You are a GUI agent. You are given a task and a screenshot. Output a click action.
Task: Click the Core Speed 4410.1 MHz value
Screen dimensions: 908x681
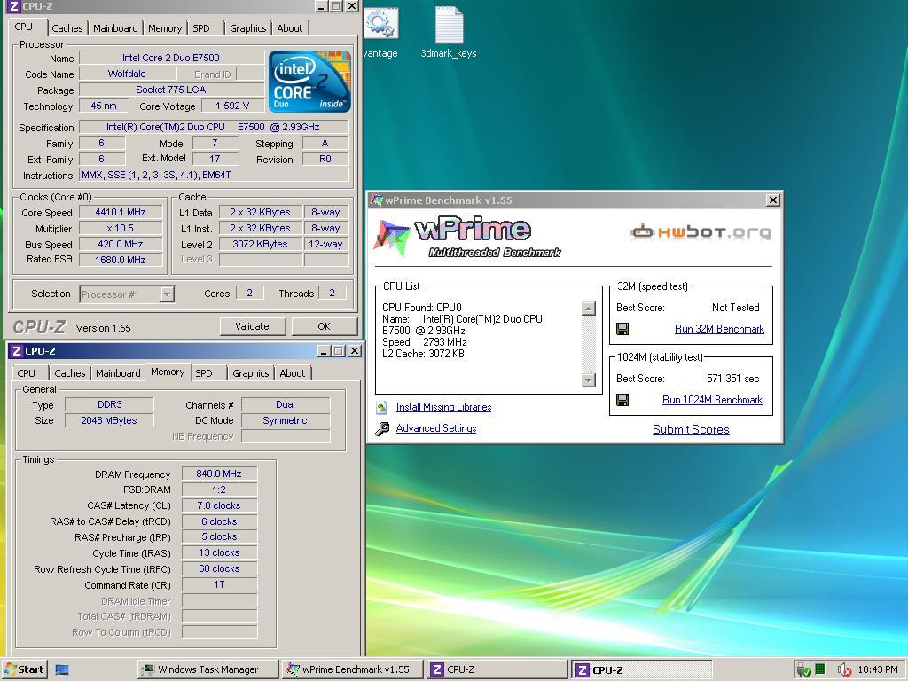[121, 213]
